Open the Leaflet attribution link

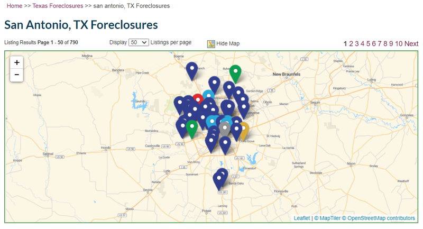click(302, 218)
